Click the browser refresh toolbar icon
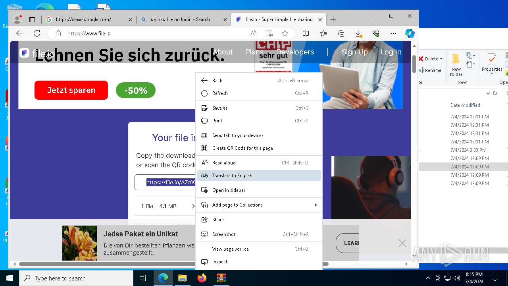 (37, 33)
